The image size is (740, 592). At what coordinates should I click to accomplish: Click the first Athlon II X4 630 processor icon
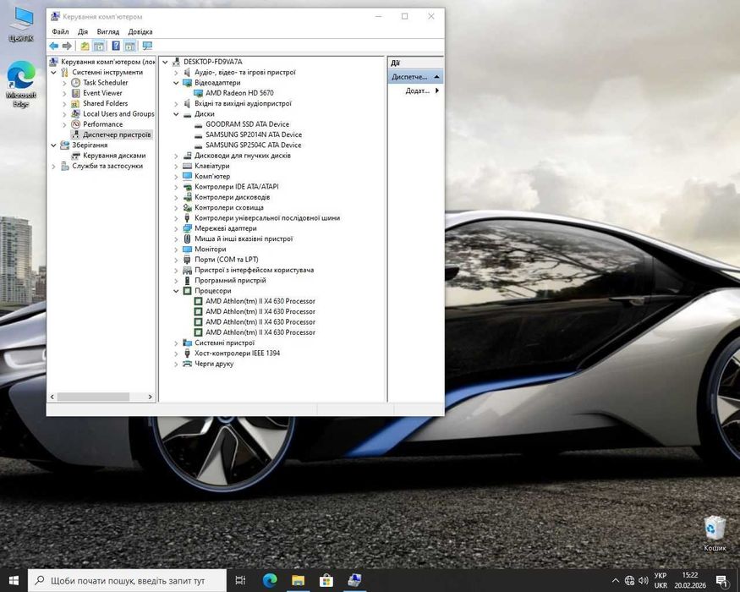(198, 301)
